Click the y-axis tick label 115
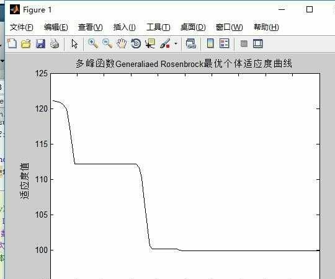 [x=42, y=144]
